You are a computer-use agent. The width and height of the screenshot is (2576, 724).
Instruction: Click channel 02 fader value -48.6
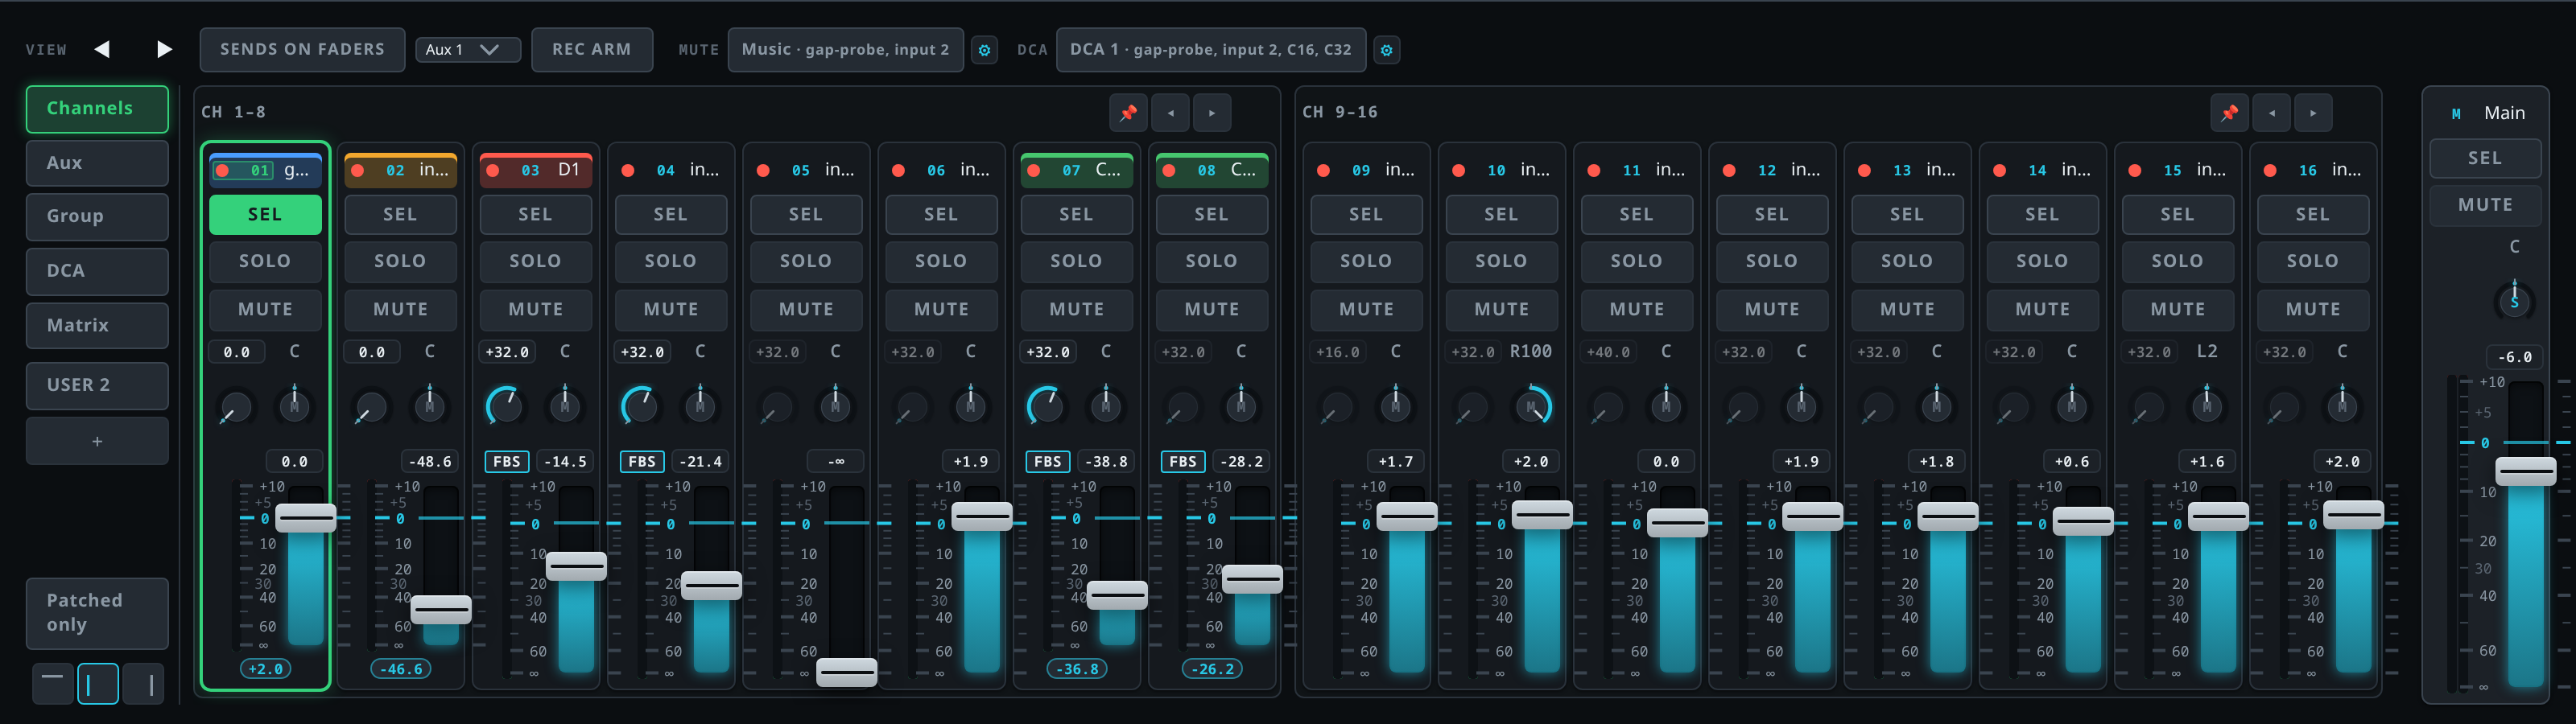click(431, 461)
